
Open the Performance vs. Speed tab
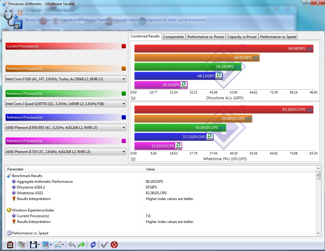coord(278,37)
